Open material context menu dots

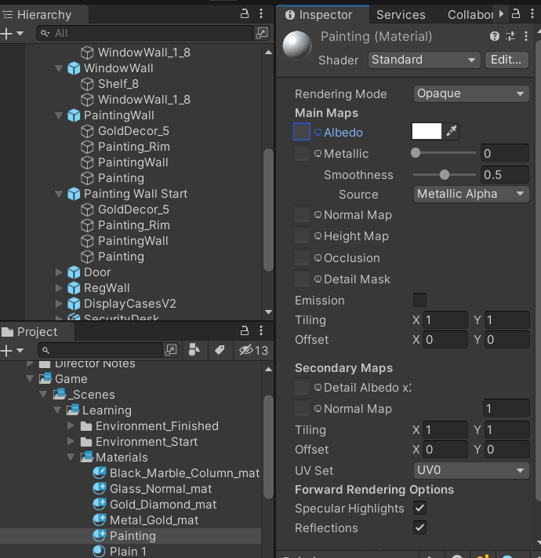pyautogui.click(x=526, y=36)
